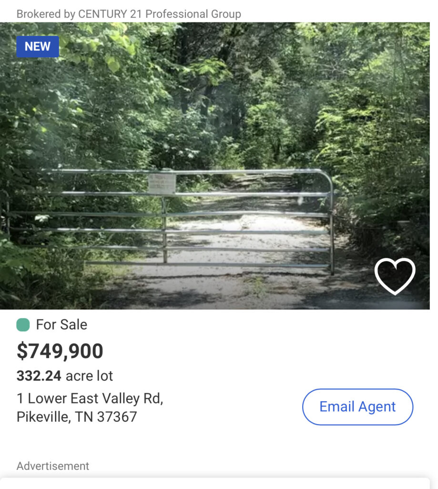The image size is (438, 489).
Task: Click the CENTURY 21 Professional Group name
Action: tap(159, 14)
